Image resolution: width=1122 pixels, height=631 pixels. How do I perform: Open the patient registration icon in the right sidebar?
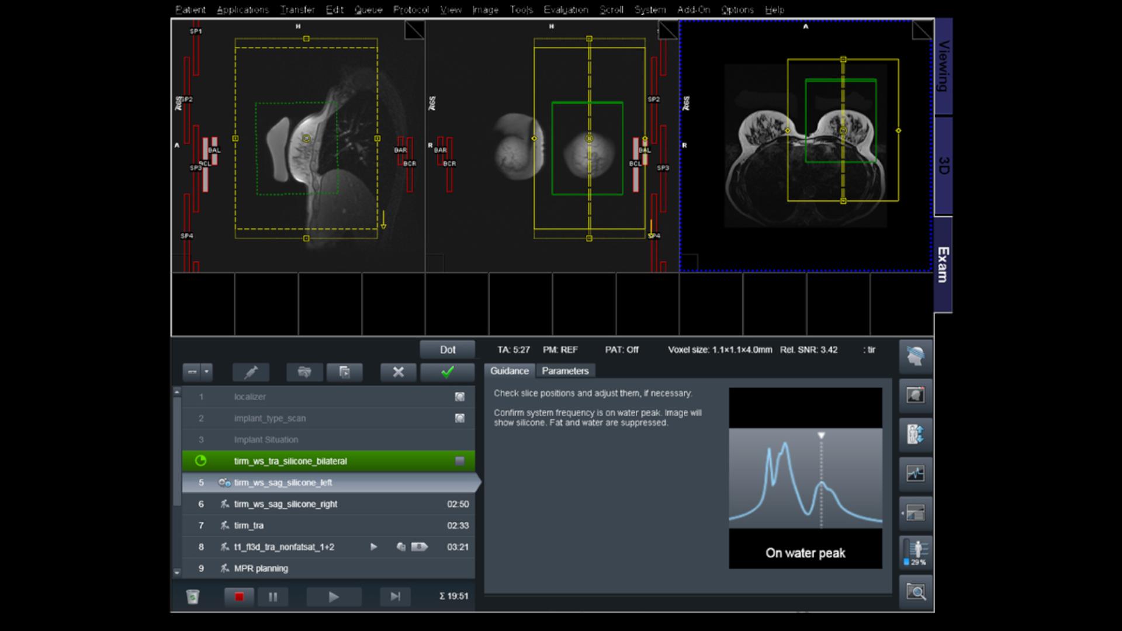click(x=916, y=395)
